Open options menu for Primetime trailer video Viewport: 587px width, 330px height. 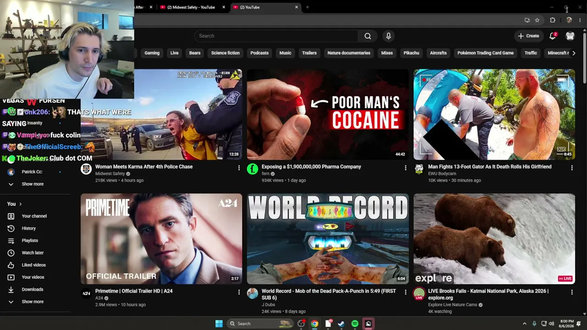pyautogui.click(x=239, y=292)
